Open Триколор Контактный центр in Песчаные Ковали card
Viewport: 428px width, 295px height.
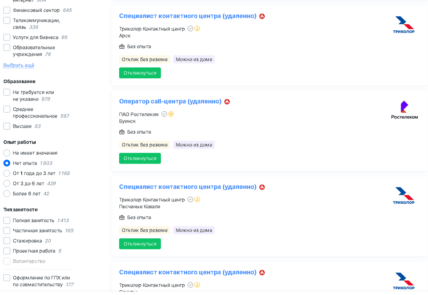(x=152, y=200)
